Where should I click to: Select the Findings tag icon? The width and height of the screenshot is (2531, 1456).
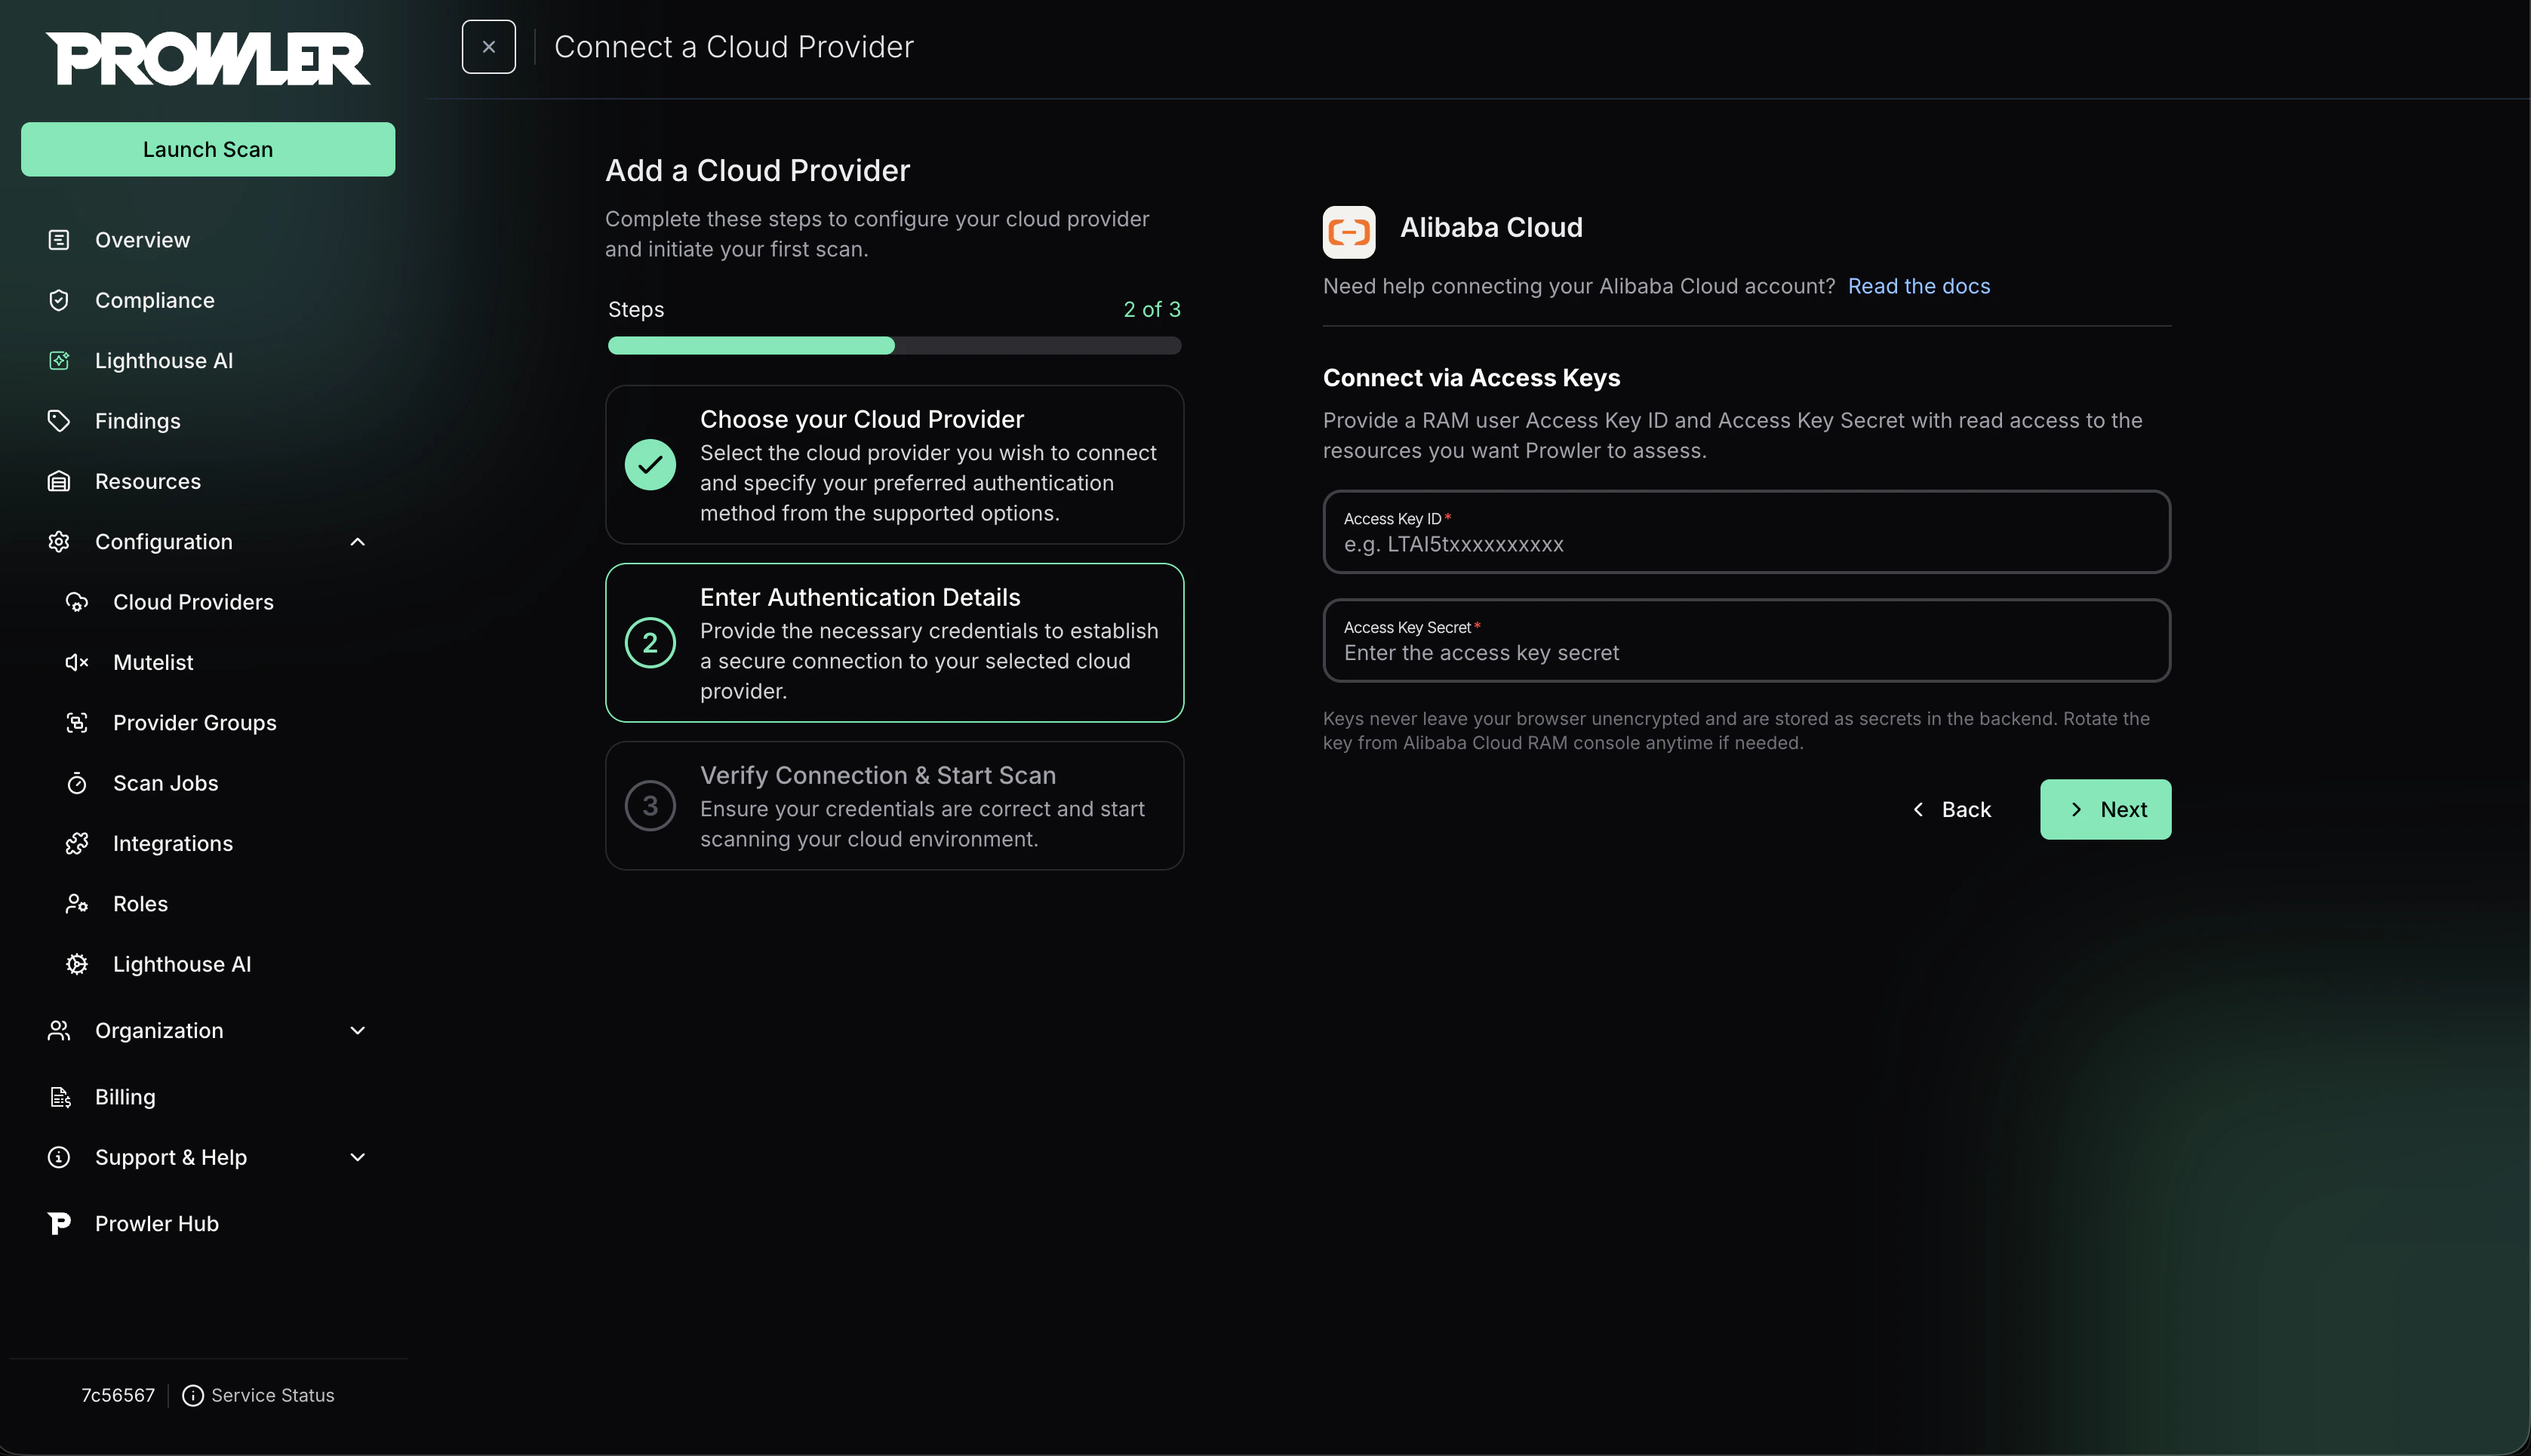(x=58, y=420)
